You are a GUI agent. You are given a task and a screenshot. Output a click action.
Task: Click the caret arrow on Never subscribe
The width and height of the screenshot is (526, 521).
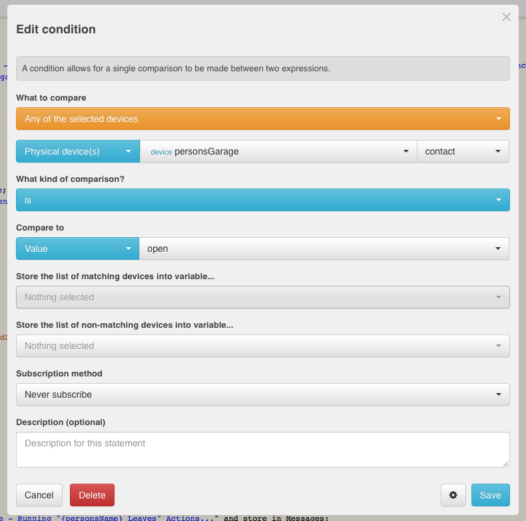point(499,395)
